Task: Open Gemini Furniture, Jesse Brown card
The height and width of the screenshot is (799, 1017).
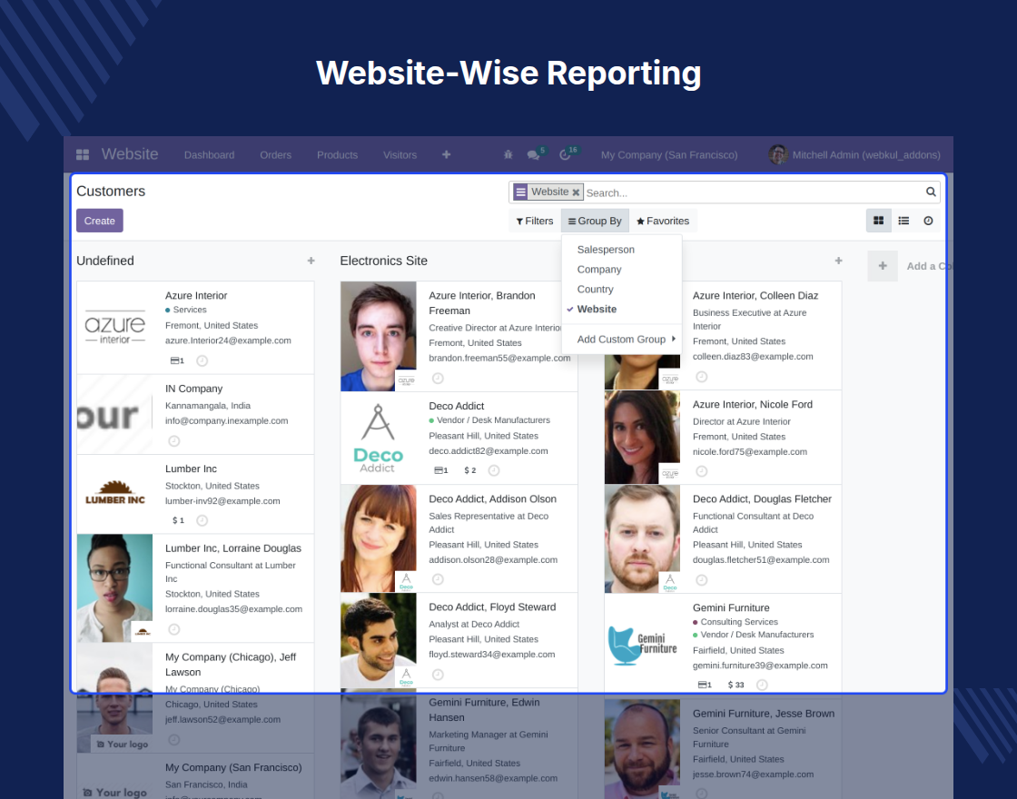Action: coord(723,749)
